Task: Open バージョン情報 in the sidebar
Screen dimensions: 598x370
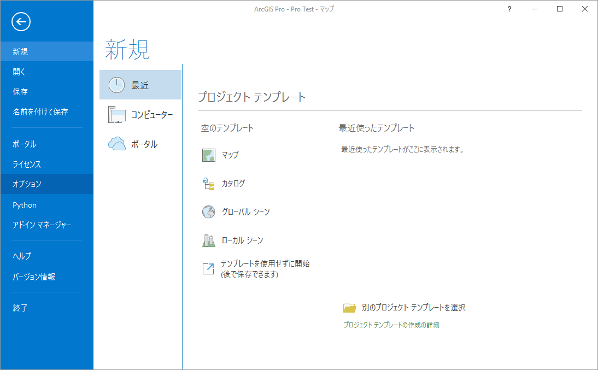Action: [47, 277]
